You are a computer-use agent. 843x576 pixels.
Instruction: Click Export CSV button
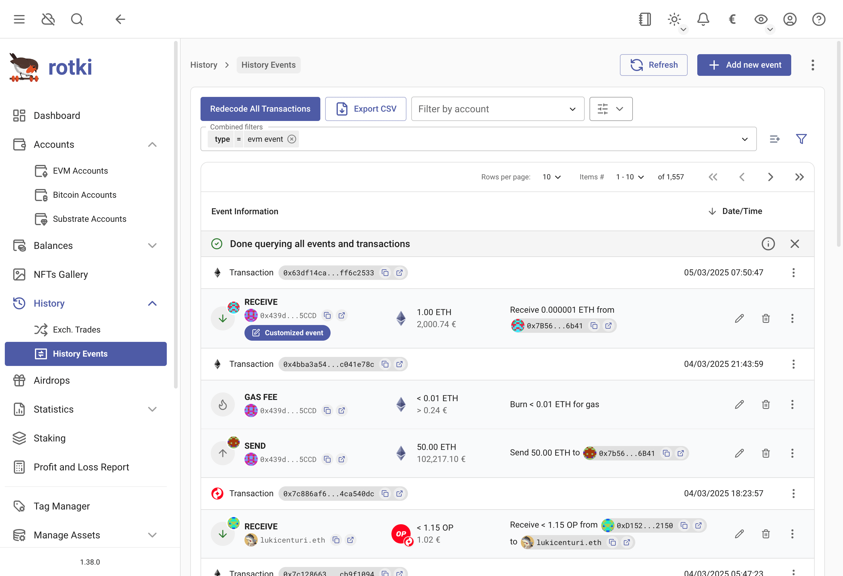(366, 109)
